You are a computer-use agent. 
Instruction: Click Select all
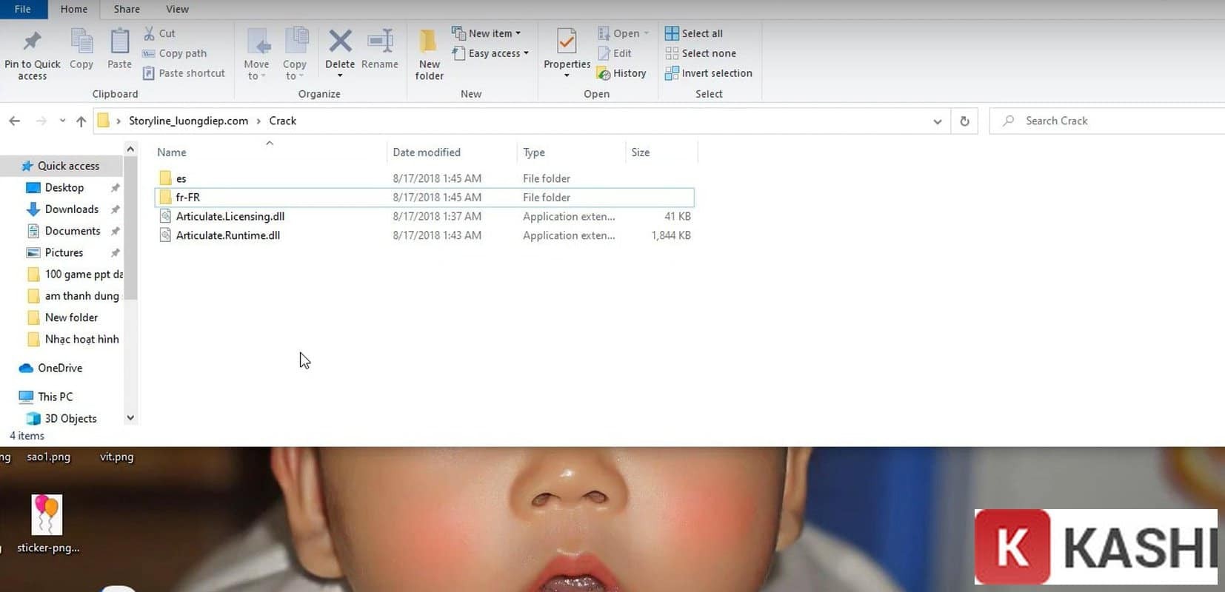coord(694,33)
